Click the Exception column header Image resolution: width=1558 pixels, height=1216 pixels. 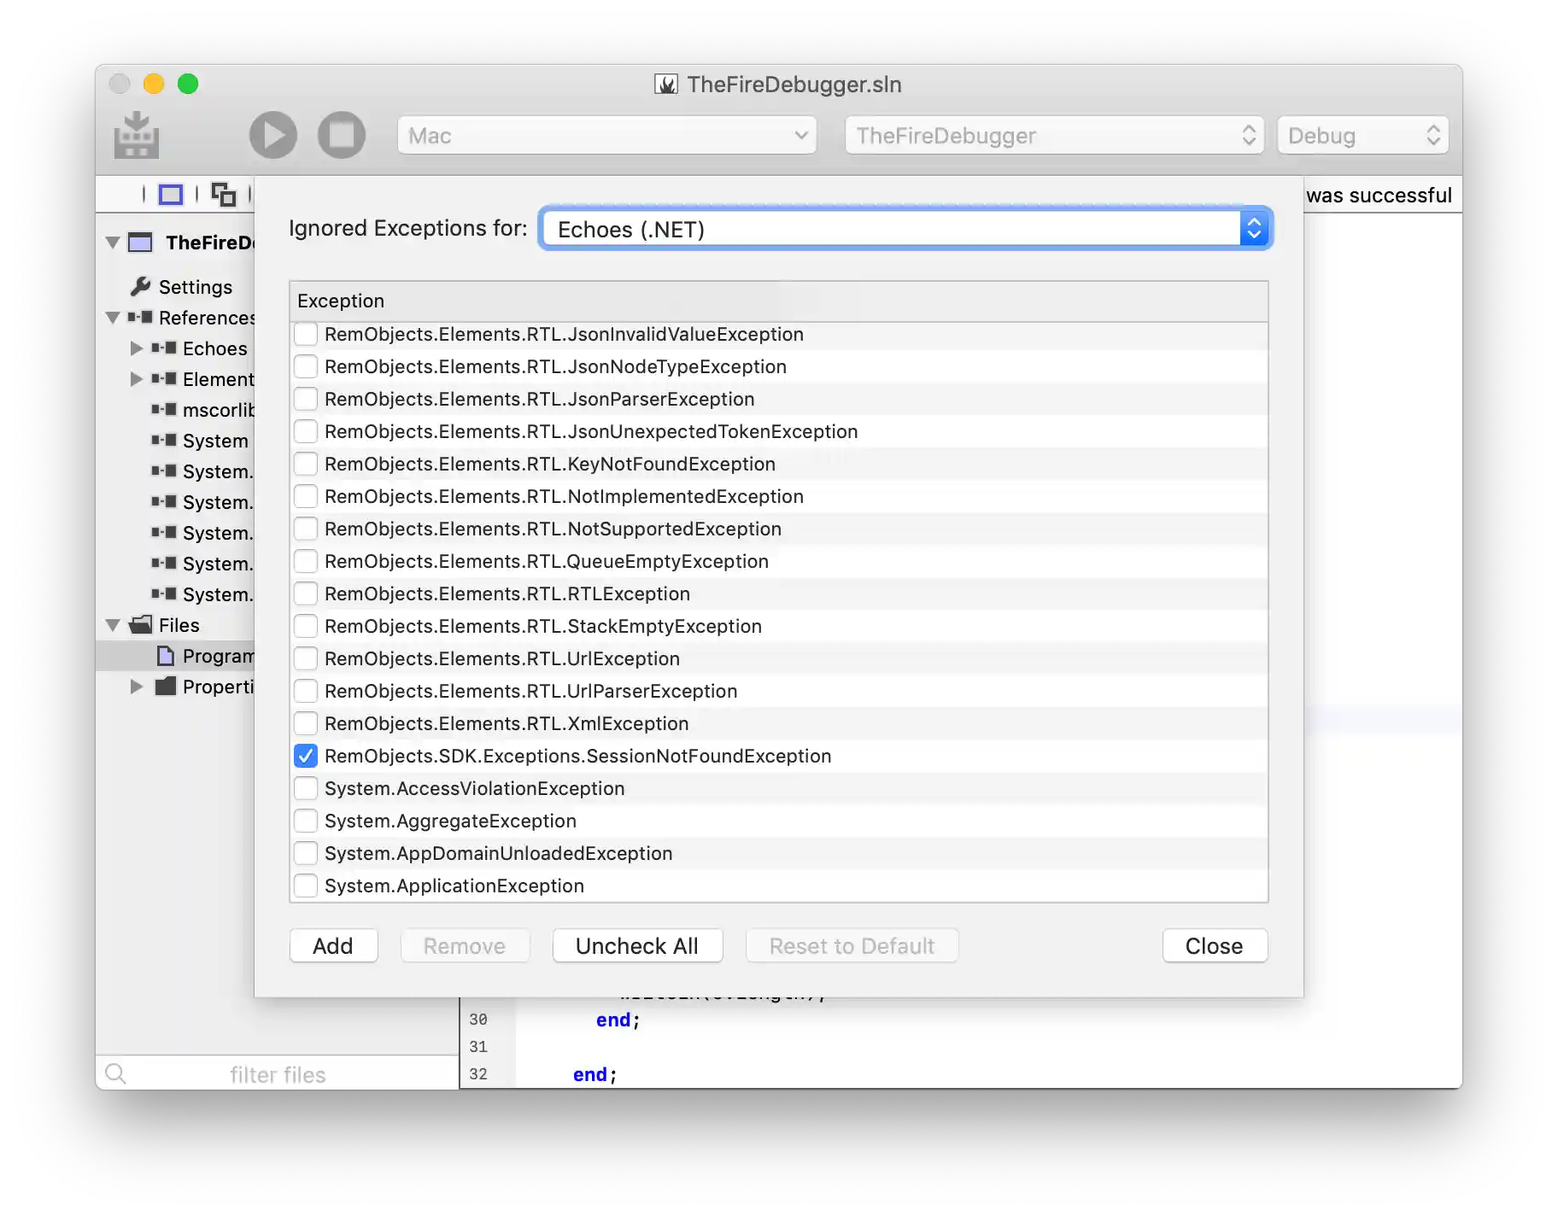tap(779, 301)
